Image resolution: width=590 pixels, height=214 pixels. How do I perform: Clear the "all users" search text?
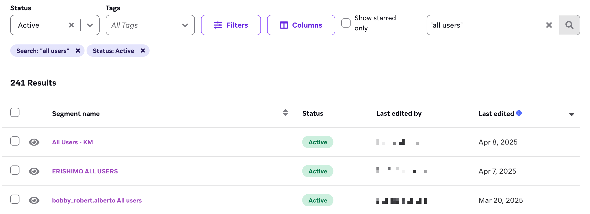coord(549,25)
